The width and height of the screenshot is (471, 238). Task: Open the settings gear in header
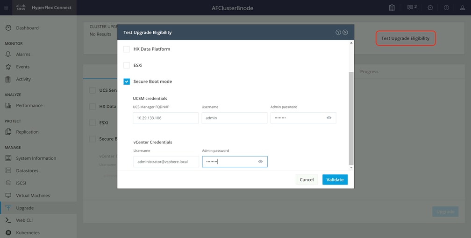tap(430, 8)
